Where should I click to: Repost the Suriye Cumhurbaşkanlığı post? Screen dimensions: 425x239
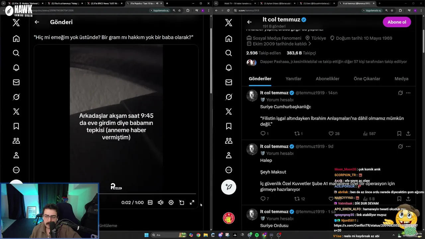pyautogui.click(x=297, y=133)
